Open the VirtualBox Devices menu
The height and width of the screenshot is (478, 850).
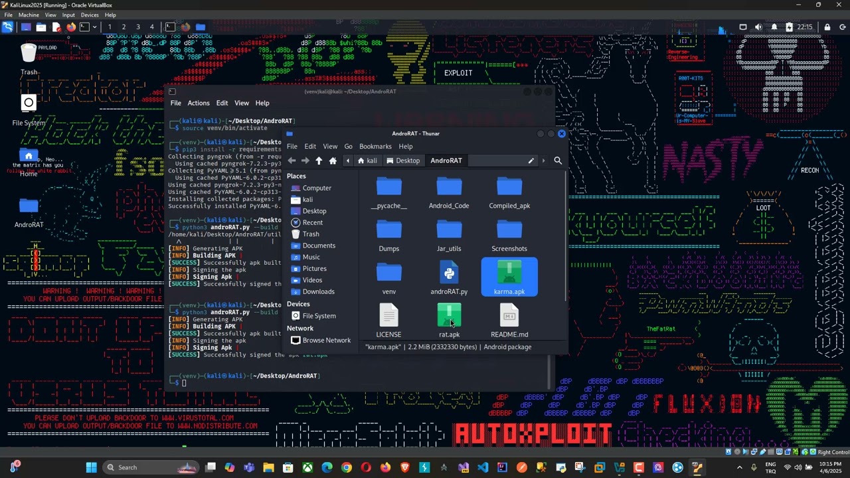pos(90,15)
